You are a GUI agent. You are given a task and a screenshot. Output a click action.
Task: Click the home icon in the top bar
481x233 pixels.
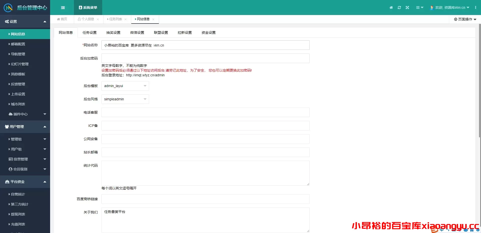pyautogui.click(x=391, y=8)
